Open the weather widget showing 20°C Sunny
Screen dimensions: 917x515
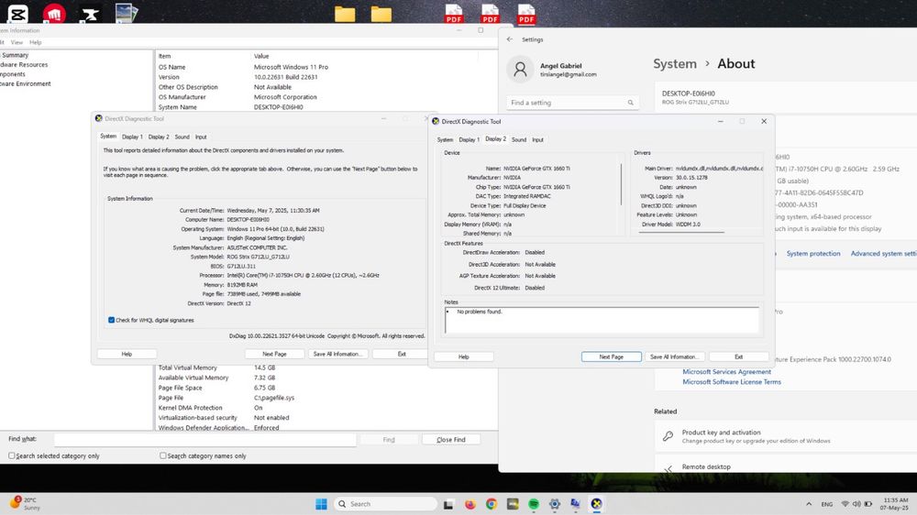[x=25, y=503]
